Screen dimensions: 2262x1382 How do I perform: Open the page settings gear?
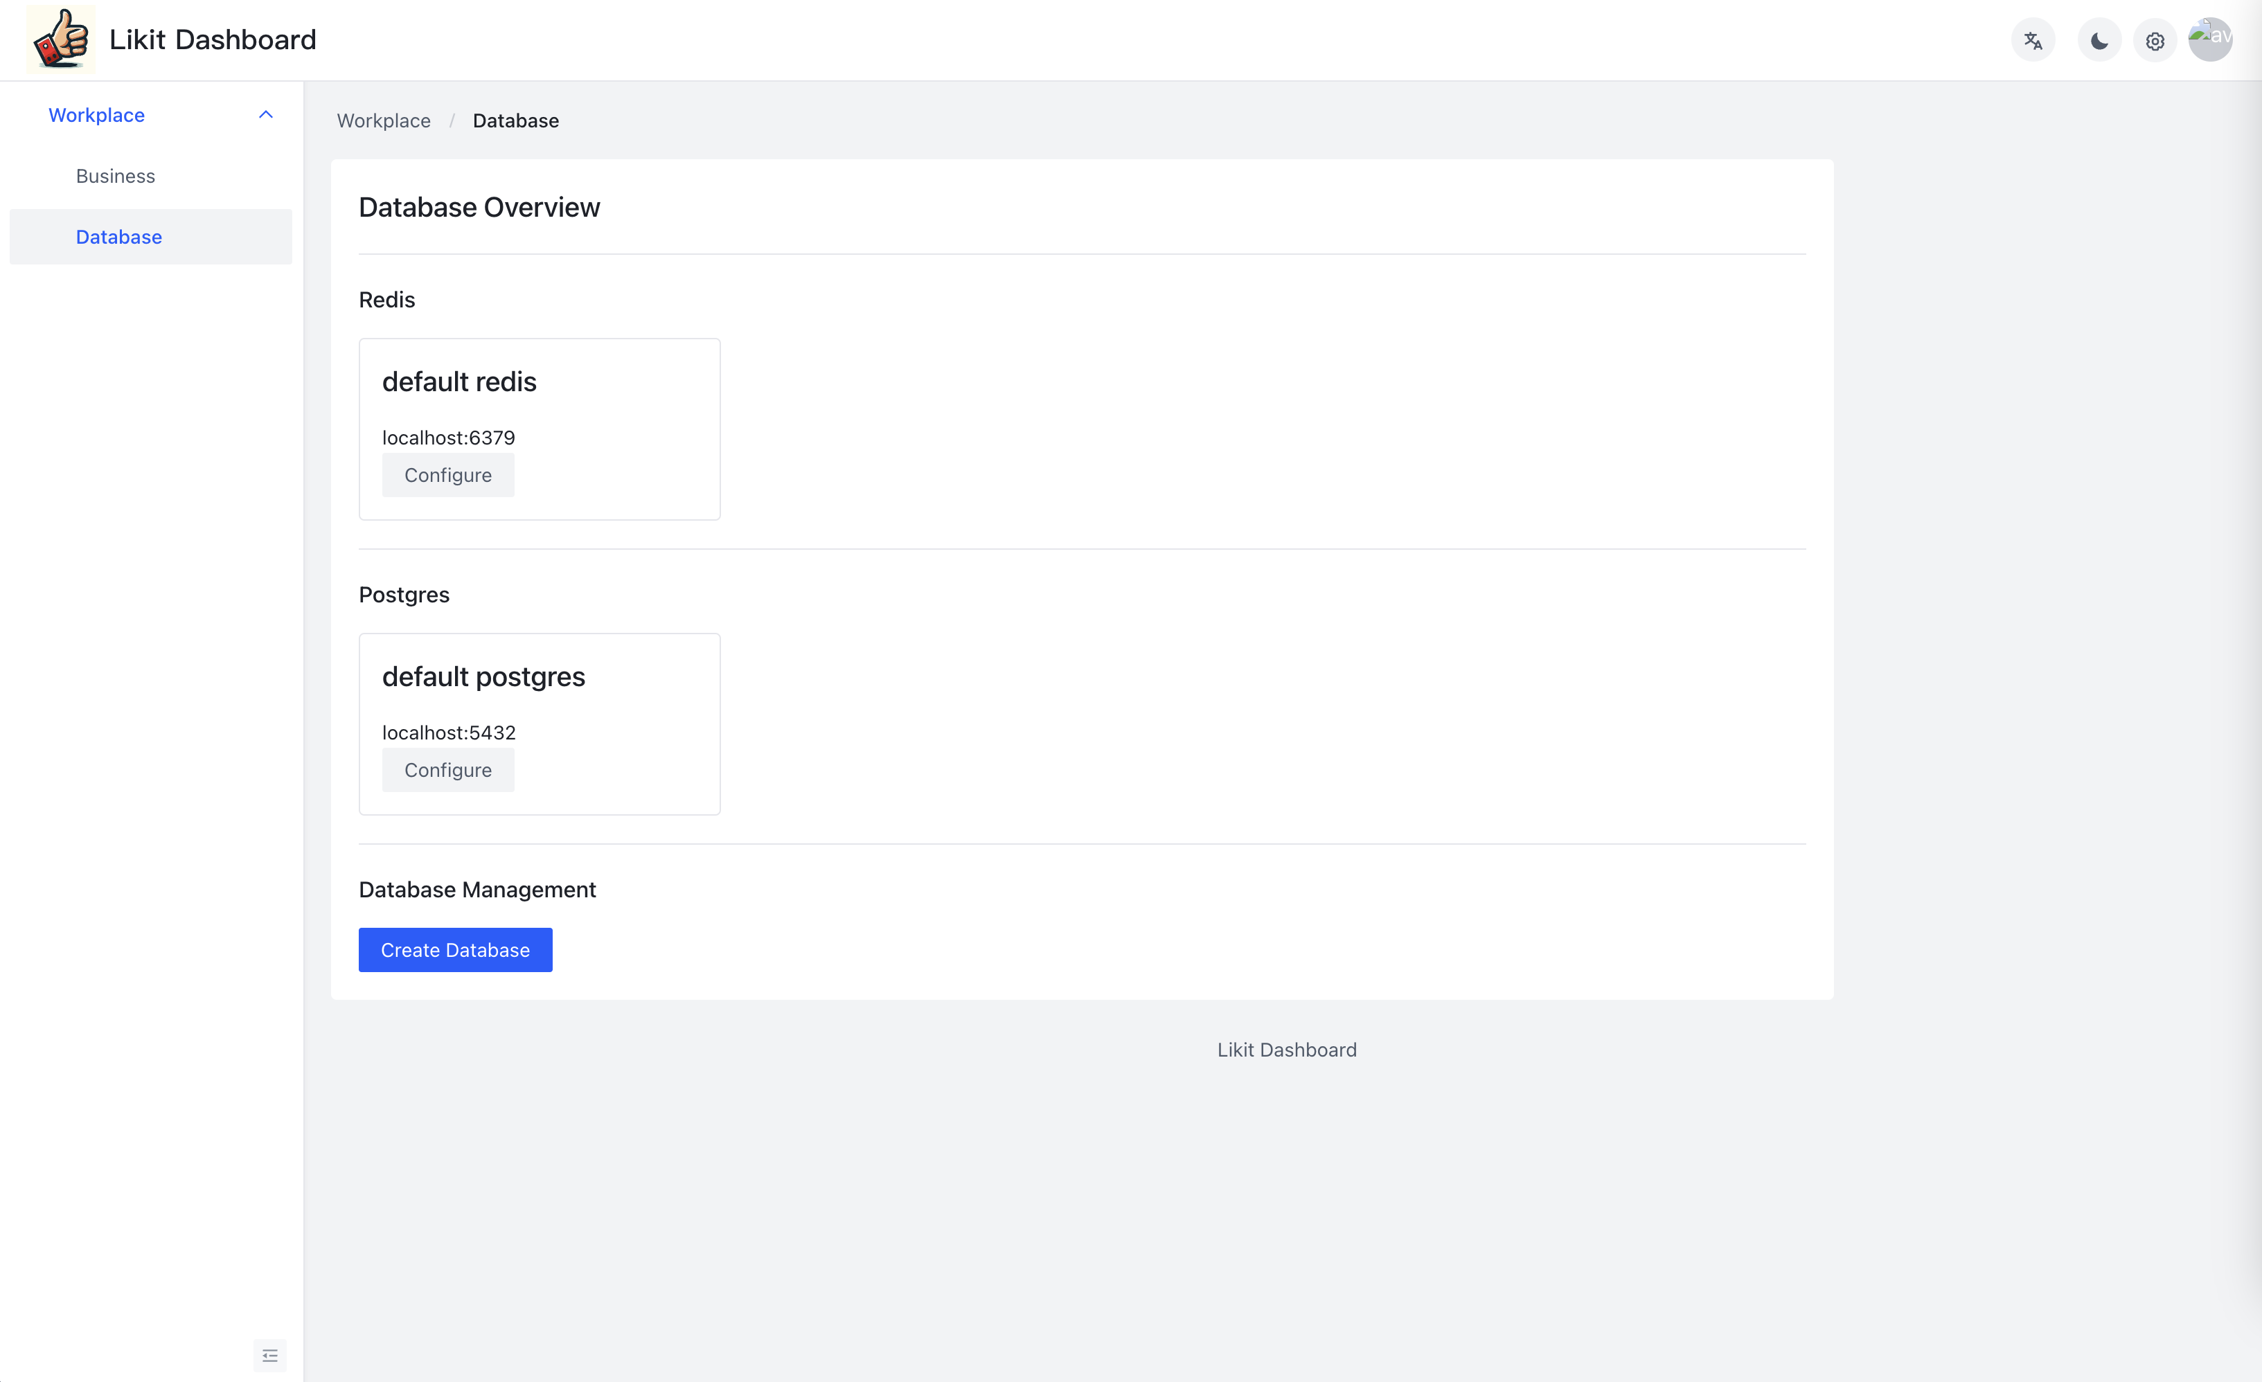[2155, 40]
